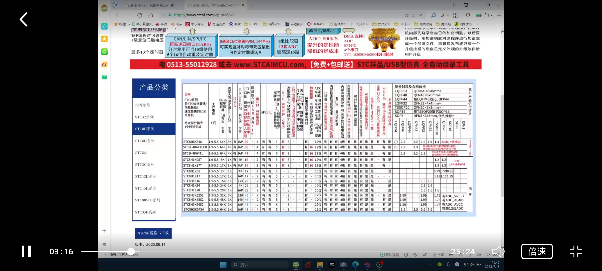Open the Windows Start menu
602x271 pixels.
[223, 265]
